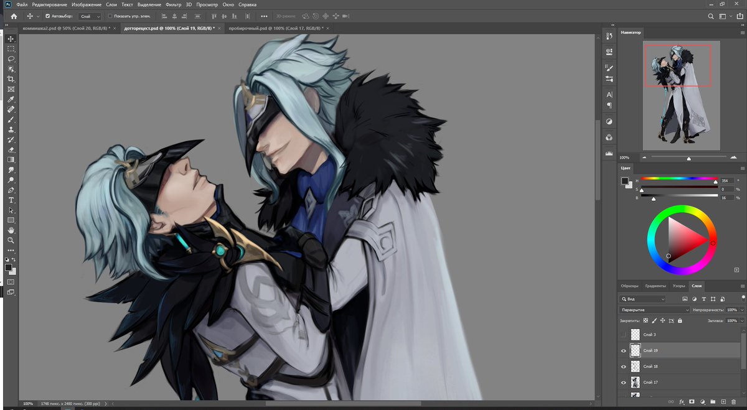Open the Paragraph panel icon
The image size is (747, 410).
pyautogui.click(x=609, y=106)
